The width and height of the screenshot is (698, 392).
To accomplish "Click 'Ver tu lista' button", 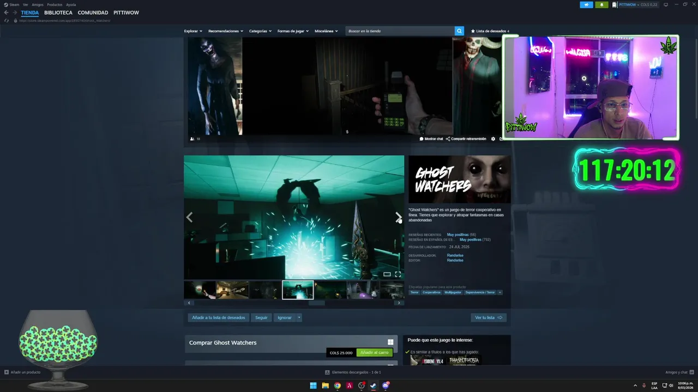I will [489, 317].
